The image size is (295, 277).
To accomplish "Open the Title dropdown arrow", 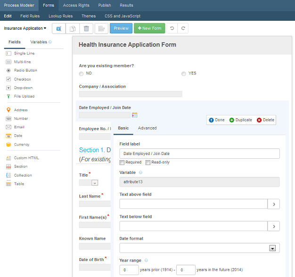I will point(95,183).
